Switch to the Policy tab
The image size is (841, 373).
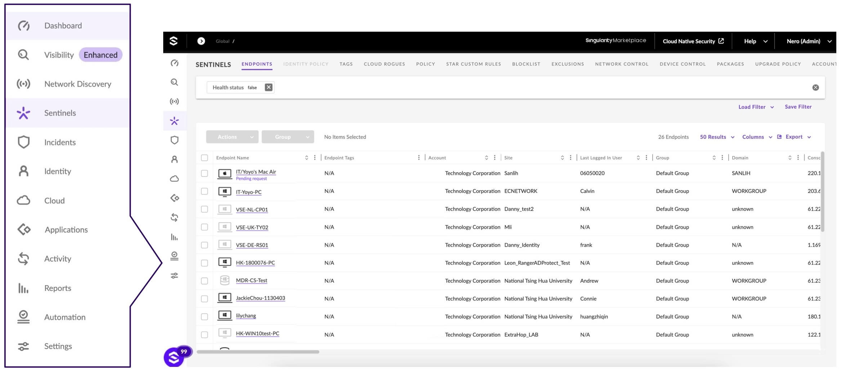pyautogui.click(x=426, y=64)
